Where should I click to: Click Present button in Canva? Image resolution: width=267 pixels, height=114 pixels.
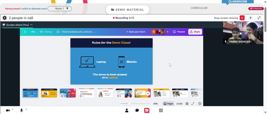(179, 32)
